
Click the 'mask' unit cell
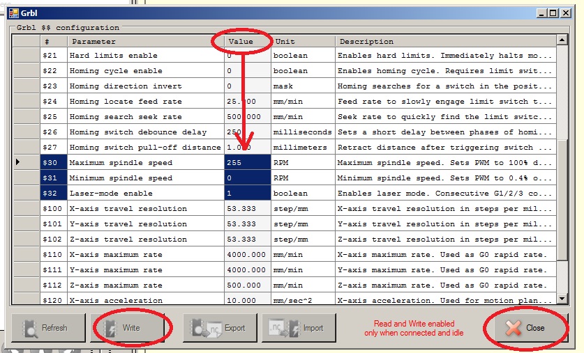coord(304,86)
